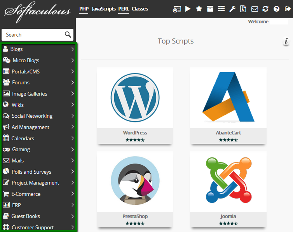Switch to the PHP tab
Viewport: 293px width, 232px height.
click(x=84, y=9)
